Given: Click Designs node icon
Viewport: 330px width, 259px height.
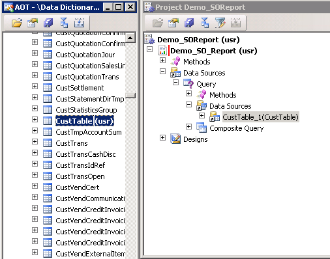Looking at the screenshot, I should 175,139.
